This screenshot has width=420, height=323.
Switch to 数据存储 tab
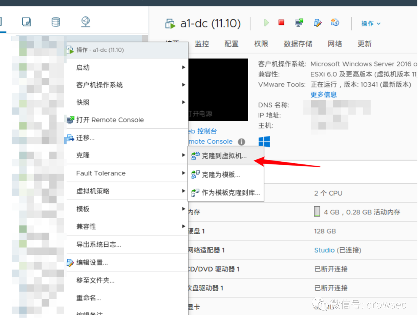(x=298, y=44)
